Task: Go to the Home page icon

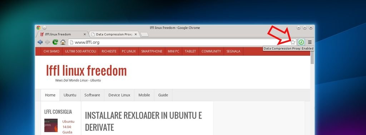Action: pyautogui.click(x=63, y=42)
